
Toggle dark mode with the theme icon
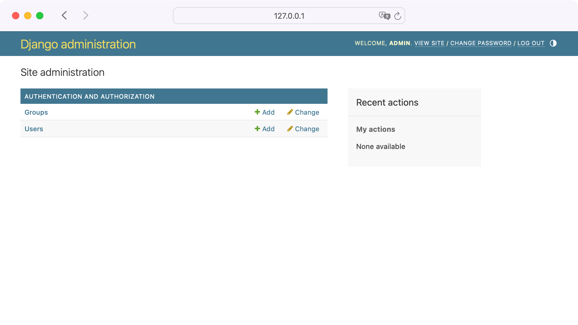[x=553, y=43]
